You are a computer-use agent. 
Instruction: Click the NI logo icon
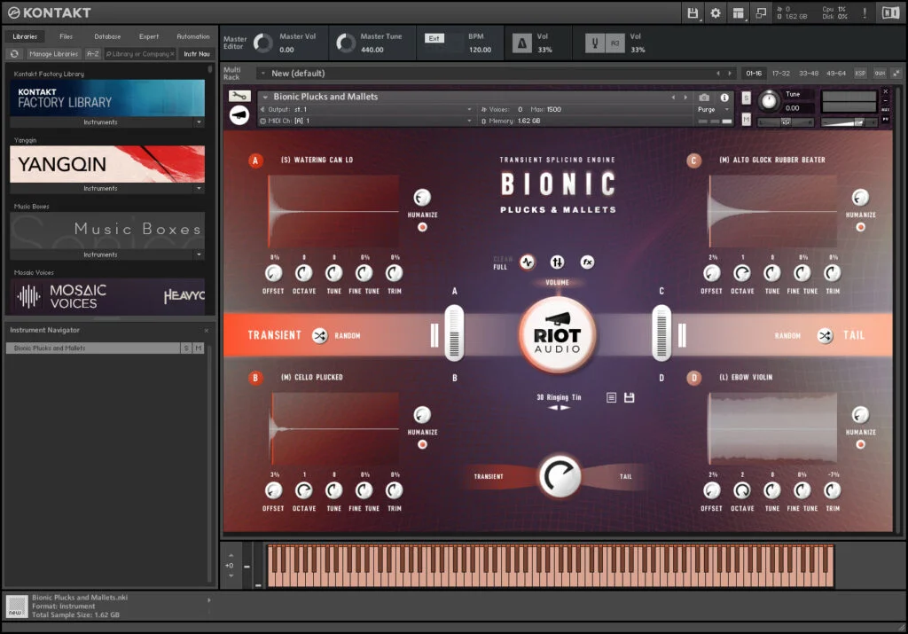click(890, 12)
